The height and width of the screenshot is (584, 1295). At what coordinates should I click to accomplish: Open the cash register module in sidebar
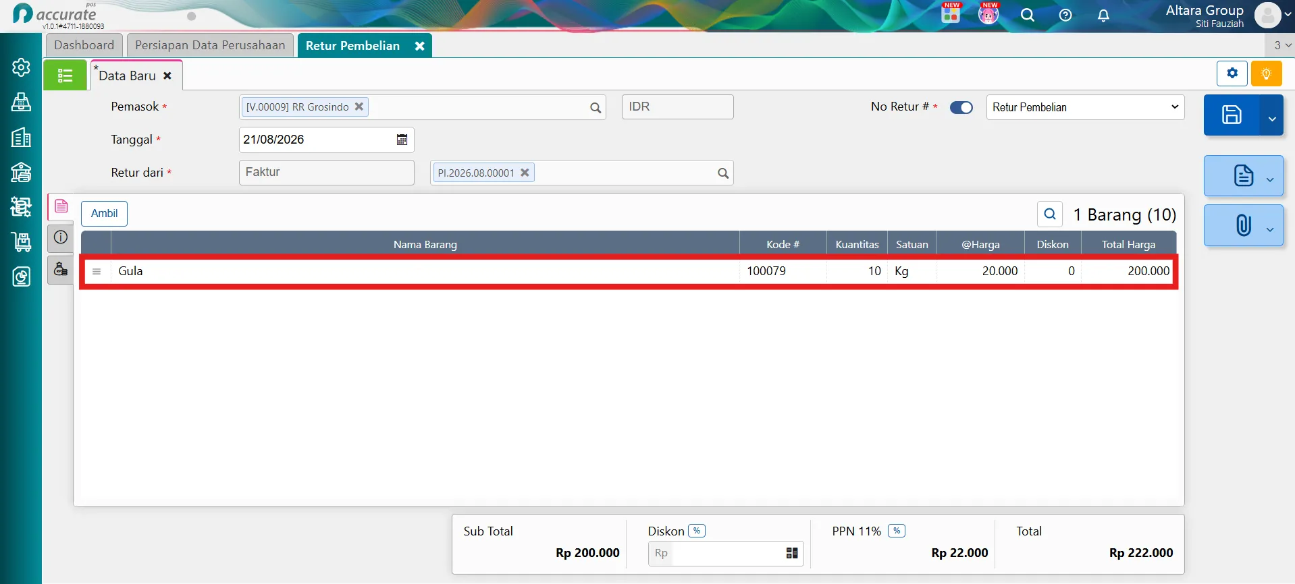pos(21,103)
